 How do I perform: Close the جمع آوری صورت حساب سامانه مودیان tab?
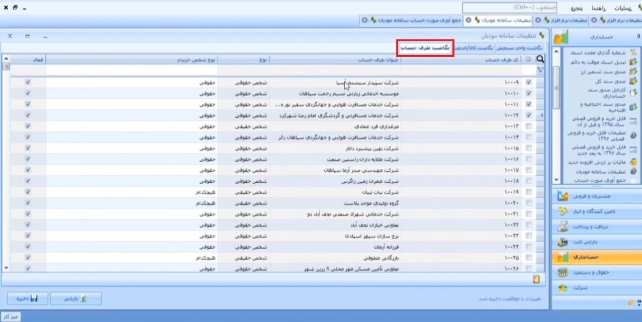click(x=364, y=20)
